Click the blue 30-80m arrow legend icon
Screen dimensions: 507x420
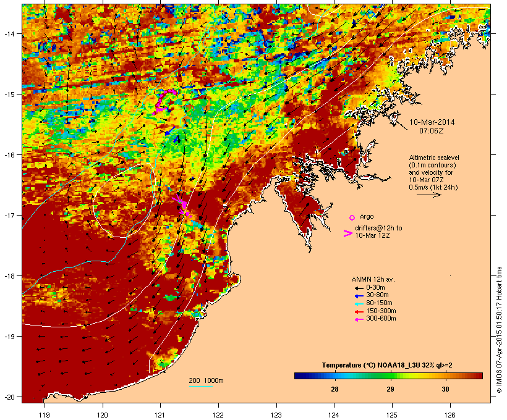[x=359, y=296]
